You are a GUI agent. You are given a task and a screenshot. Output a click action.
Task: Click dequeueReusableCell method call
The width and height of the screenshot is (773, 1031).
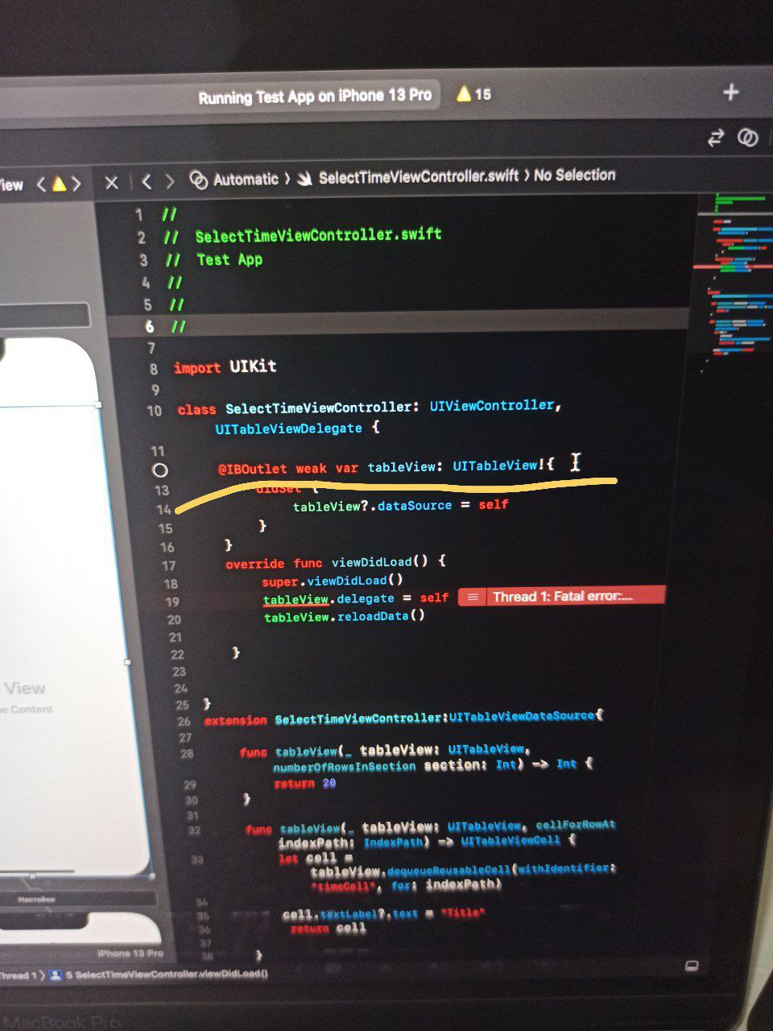pos(449,872)
